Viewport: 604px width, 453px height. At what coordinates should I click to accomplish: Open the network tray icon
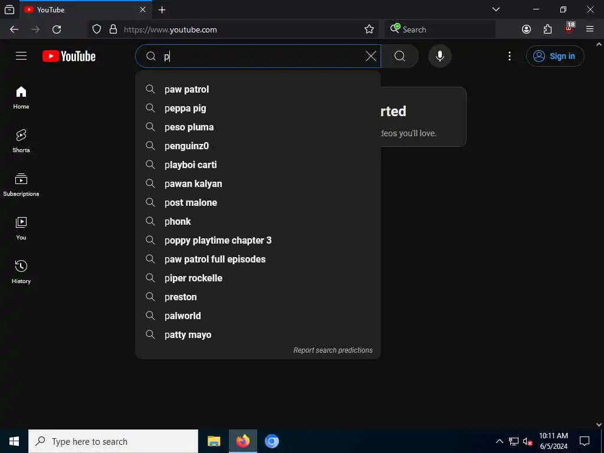(x=514, y=441)
